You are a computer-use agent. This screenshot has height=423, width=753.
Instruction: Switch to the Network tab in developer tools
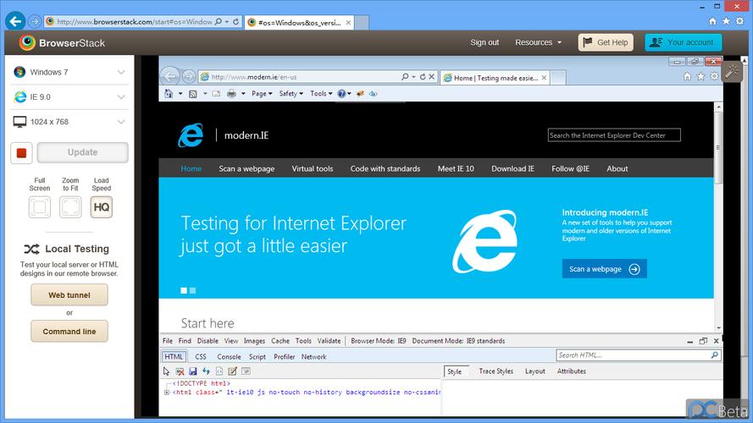click(314, 357)
